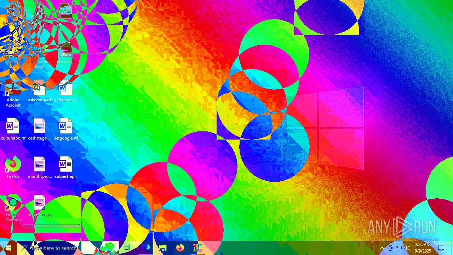Select the monthspro... image file
The height and width of the screenshot is (255, 453).
39,168
